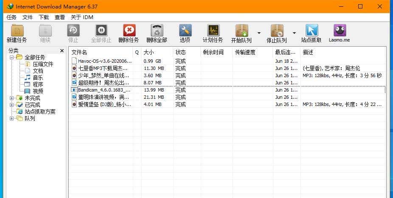Select 未完成 category
393x198 pixels.
(x=32, y=98)
